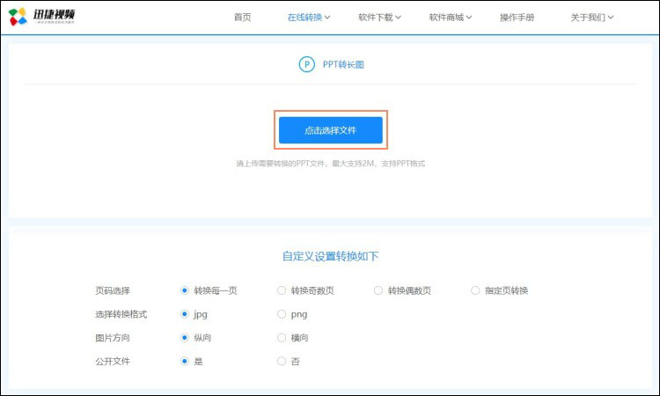Select 是 for 公开文件
The height and width of the screenshot is (396, 660).
pyautogui.click(x=185, y=361)
